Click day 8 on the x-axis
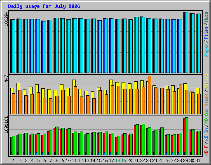The image size is (211, 165). [57, 160]
